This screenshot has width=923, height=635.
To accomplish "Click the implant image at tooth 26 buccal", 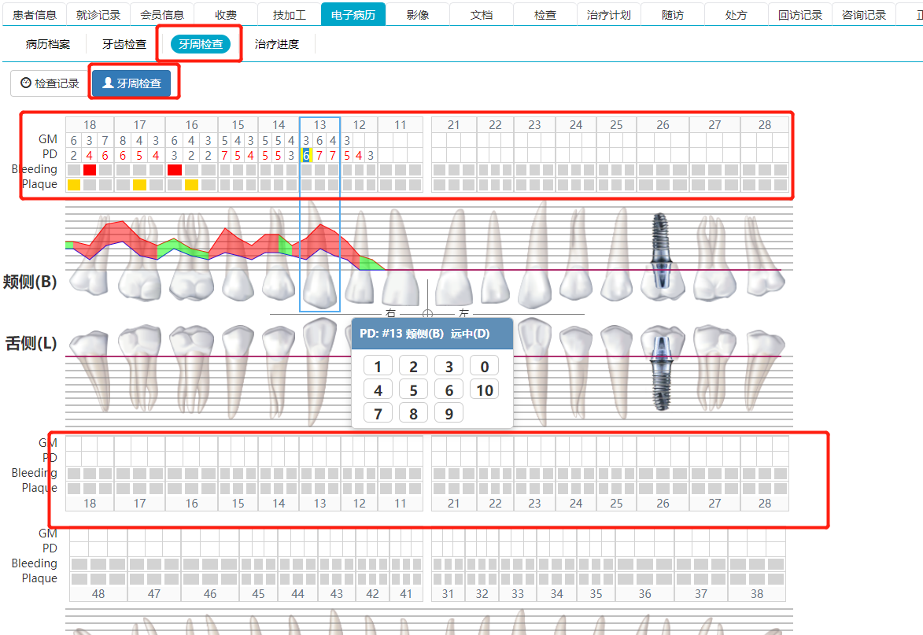I will tap(662, 250).
